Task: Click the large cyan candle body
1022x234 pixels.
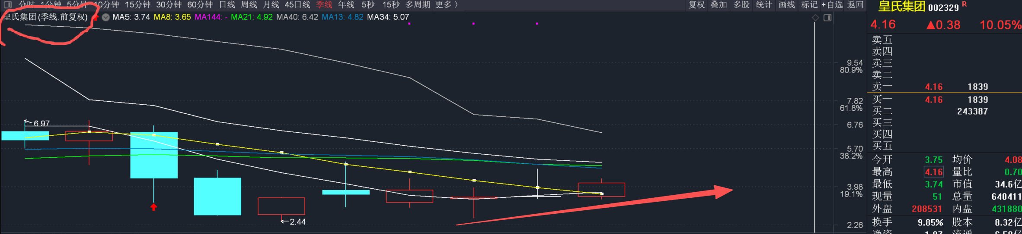Action: [x=154, y=155]
